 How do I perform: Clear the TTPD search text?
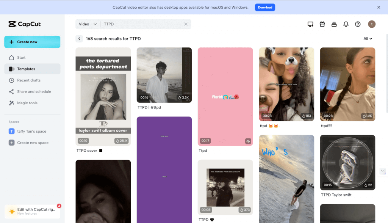(186, 24)
